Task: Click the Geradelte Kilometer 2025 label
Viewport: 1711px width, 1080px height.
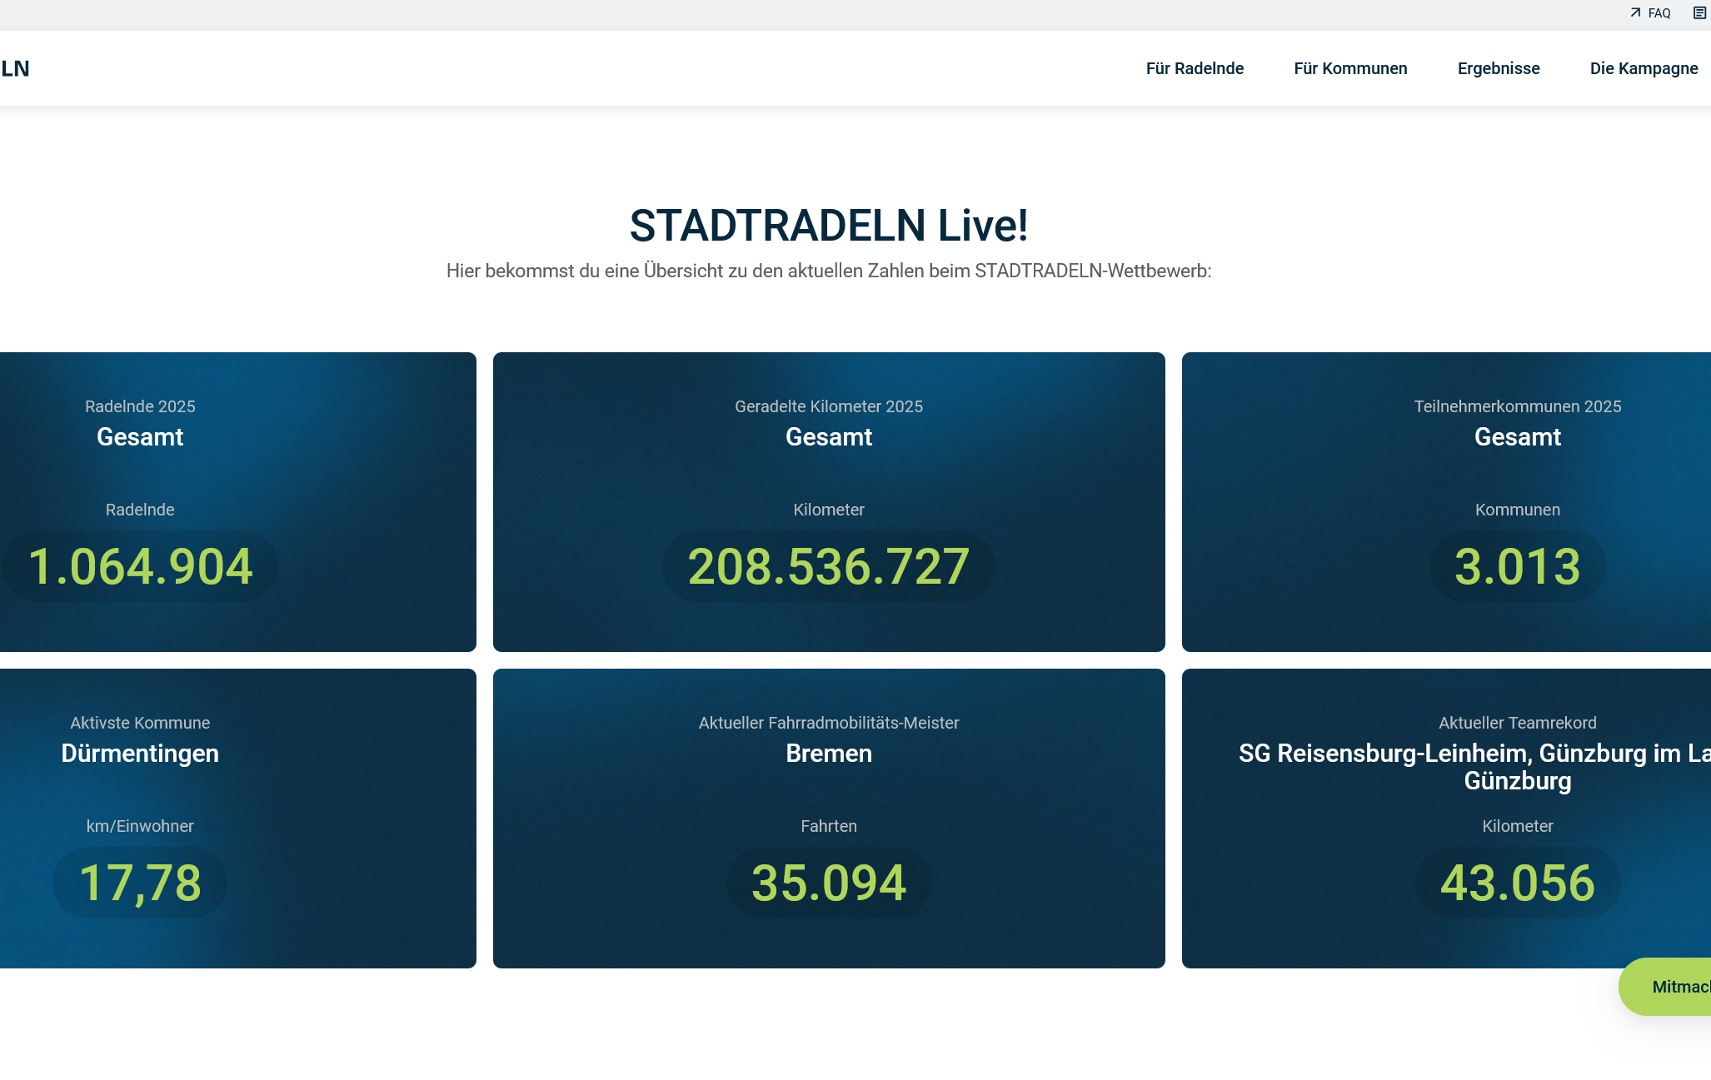Action: [x=829, y=406]
